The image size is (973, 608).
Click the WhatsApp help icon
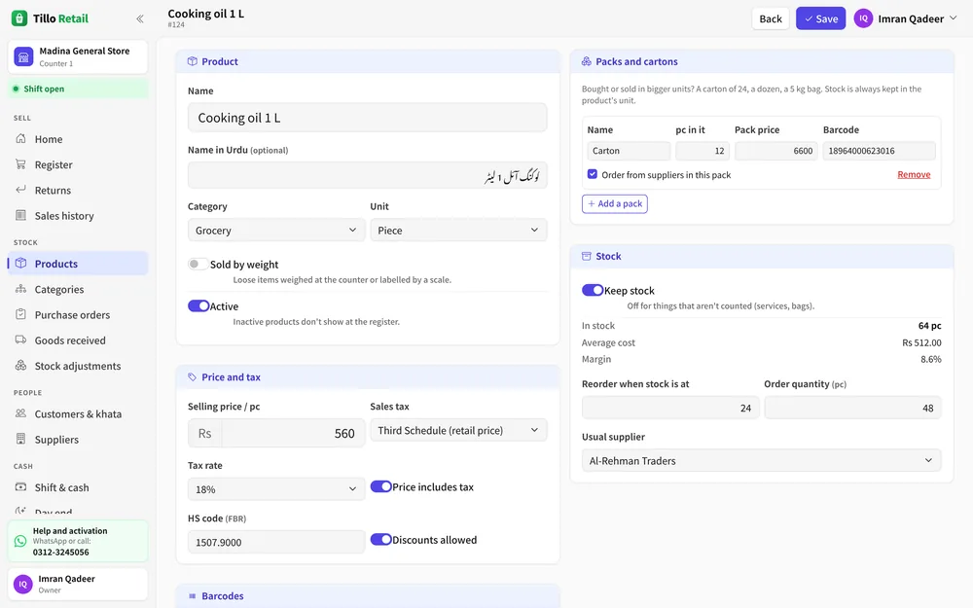click(x=20, y=541)
